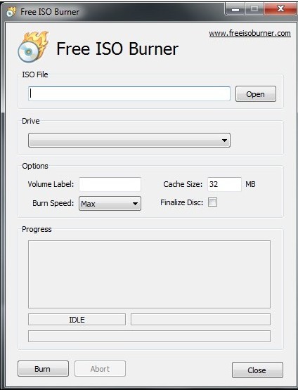Click the Drive dropdown arrow

click(224, 141)
